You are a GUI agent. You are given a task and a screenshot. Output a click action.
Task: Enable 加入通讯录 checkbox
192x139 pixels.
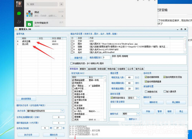165,91
